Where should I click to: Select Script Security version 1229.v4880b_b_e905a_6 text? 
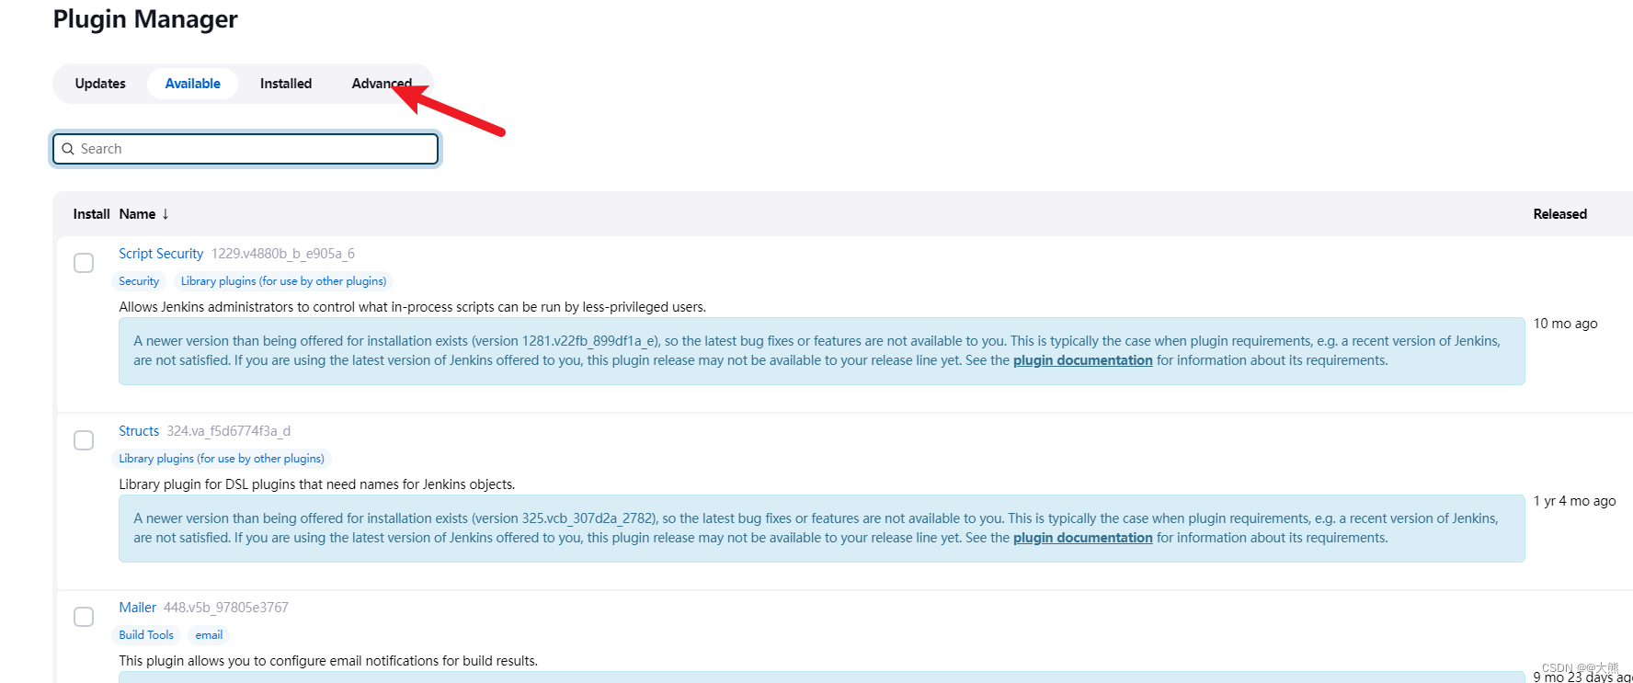283,254
